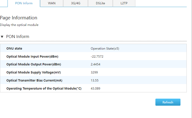192x118 pixels.
Task: Collapse the PON Inform section triangle
Action: [x=2, y=37]
